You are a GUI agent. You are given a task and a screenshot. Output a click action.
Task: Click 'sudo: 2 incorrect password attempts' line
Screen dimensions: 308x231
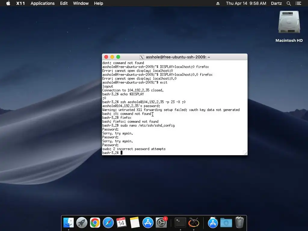coord(134,149)
